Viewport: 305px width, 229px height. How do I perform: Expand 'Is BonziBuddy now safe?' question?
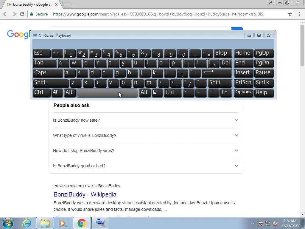point(146,120)
